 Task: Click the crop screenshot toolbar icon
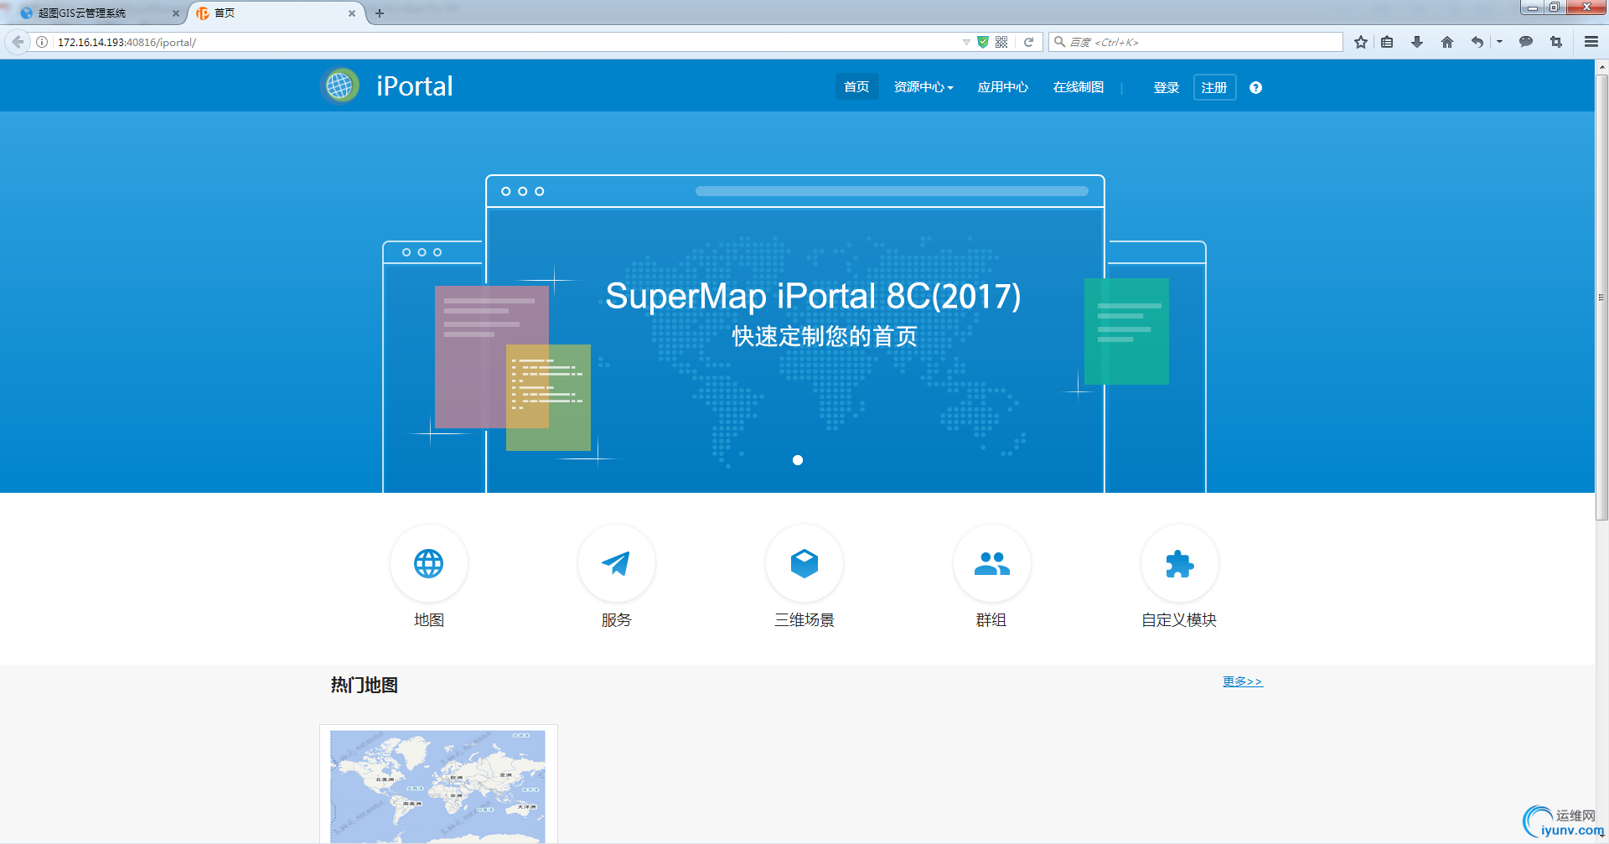point(1556,42)
